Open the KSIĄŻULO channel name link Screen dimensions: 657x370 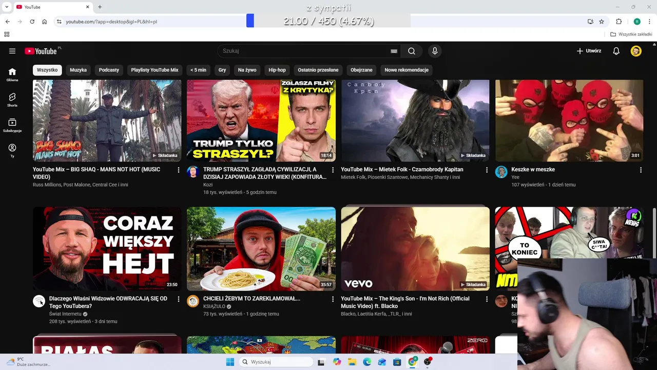(x=214, y=306)
